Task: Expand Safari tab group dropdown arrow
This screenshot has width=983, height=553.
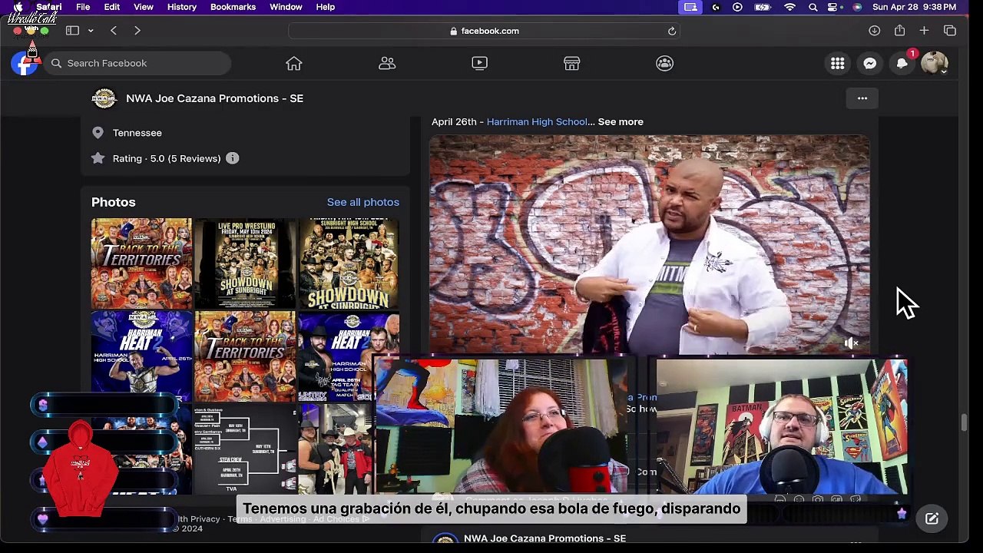Action: tap(91, 31)
